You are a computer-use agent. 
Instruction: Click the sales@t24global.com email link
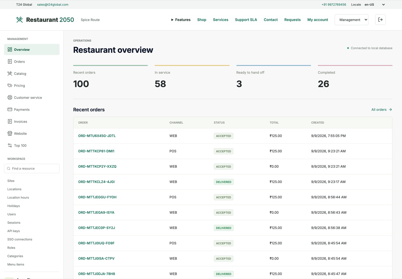(x=53, y=5)
